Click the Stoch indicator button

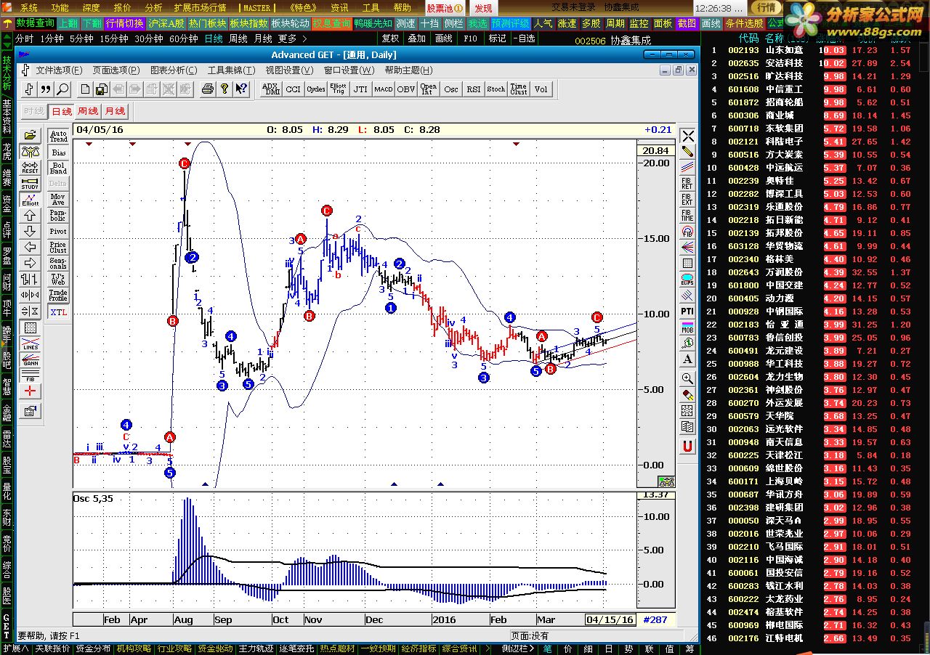coord(496,89)
